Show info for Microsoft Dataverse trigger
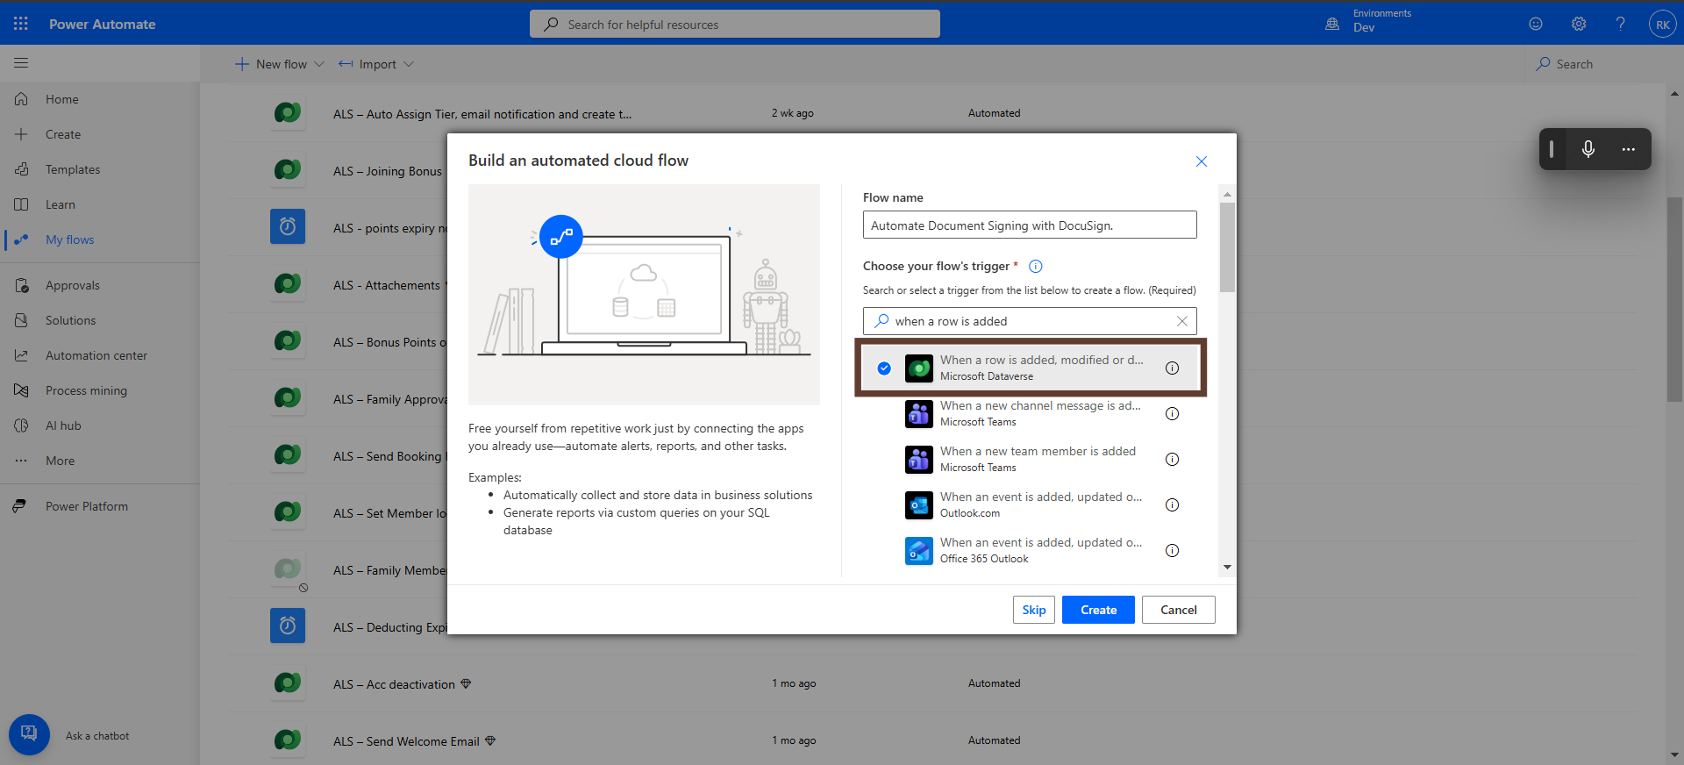The width and height of the screenshot is (1684, 765). (x=1172, y=368)
